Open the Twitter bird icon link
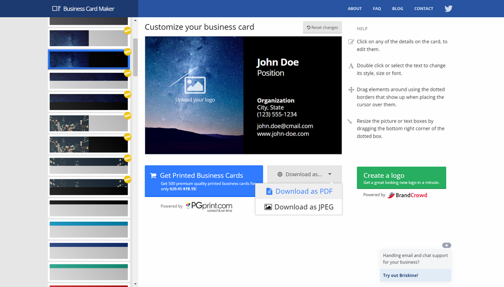The width and height of the screenshot is (504, 287). point(448,9)
